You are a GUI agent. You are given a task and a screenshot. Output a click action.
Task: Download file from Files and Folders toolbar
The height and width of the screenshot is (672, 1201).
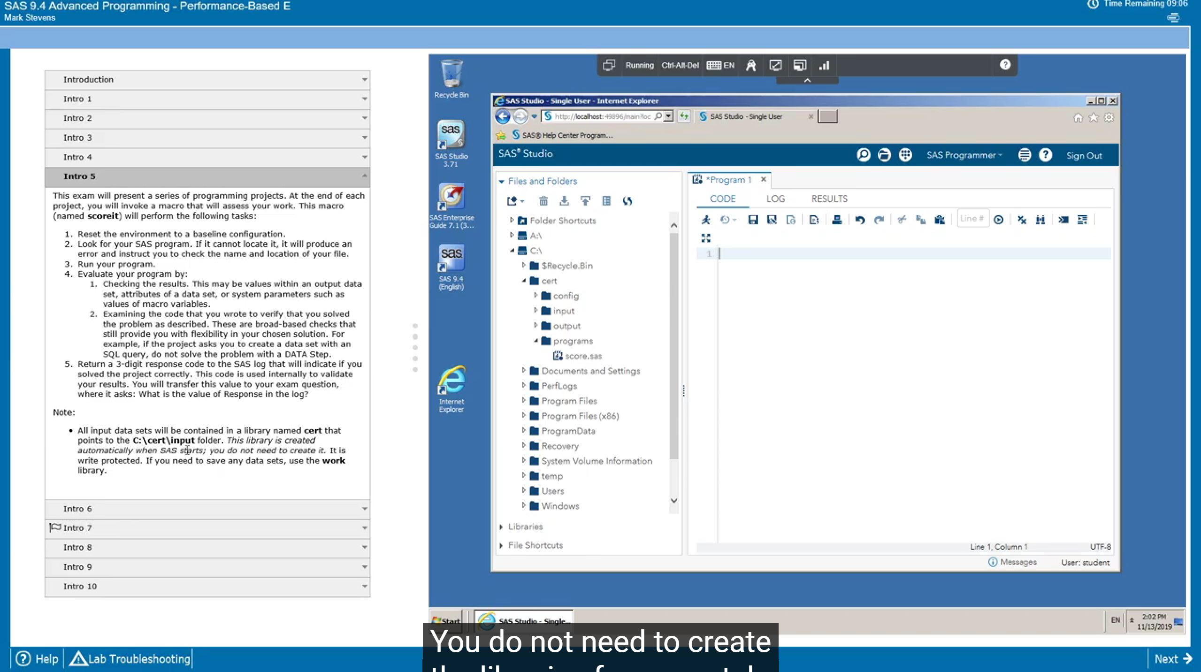(x=564, y=201)
